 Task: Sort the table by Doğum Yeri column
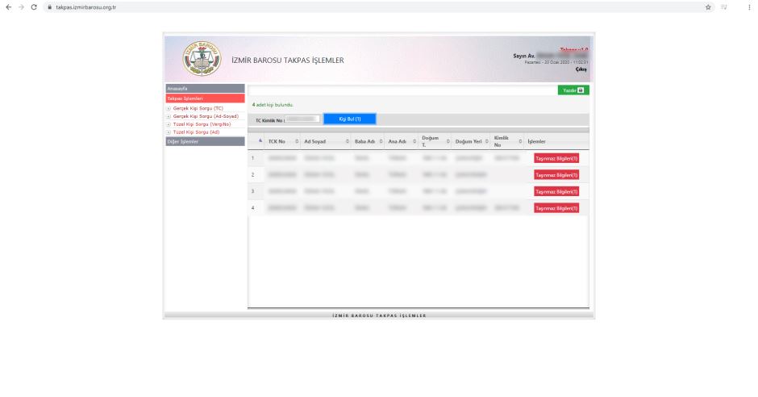click(472, 142)
